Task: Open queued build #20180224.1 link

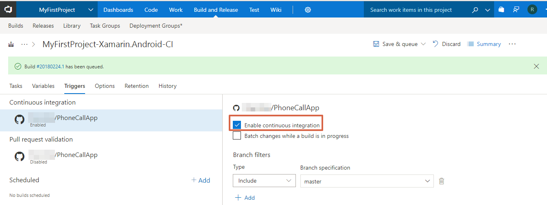Action: (50, 66)
